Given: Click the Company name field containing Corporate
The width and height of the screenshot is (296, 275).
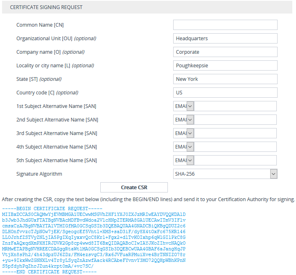Looking at the screenshot, I should coord(225,52).
